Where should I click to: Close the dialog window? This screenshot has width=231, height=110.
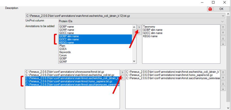224,2
